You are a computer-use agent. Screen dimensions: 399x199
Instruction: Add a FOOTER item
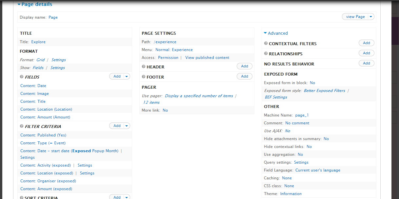click(245, 76)
